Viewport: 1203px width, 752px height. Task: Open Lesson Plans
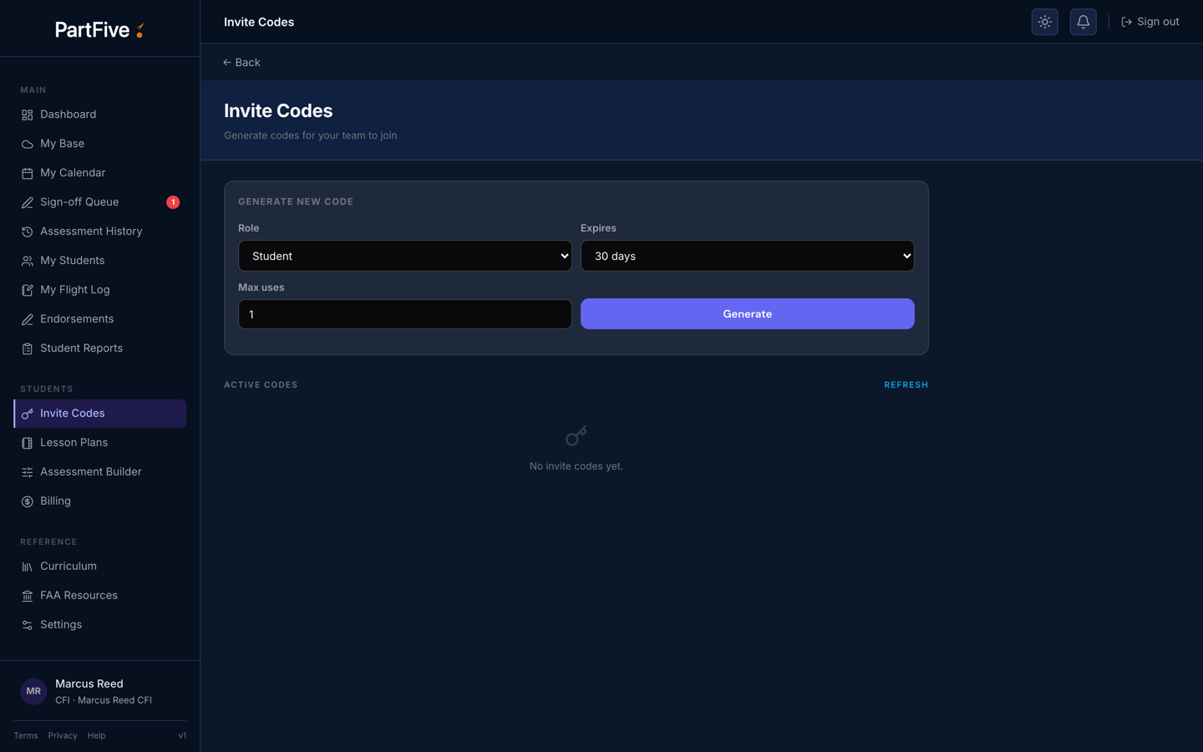(x=100, y=443)
